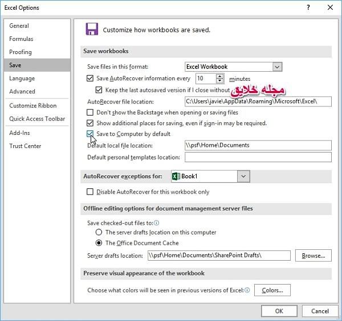Uncheck Save to Computer by default

point(90,134)
